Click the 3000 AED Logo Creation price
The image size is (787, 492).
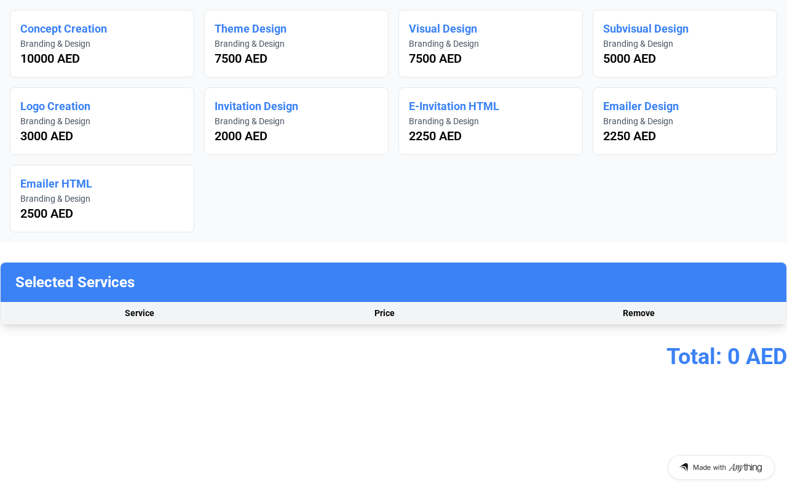tap(47, 137)
